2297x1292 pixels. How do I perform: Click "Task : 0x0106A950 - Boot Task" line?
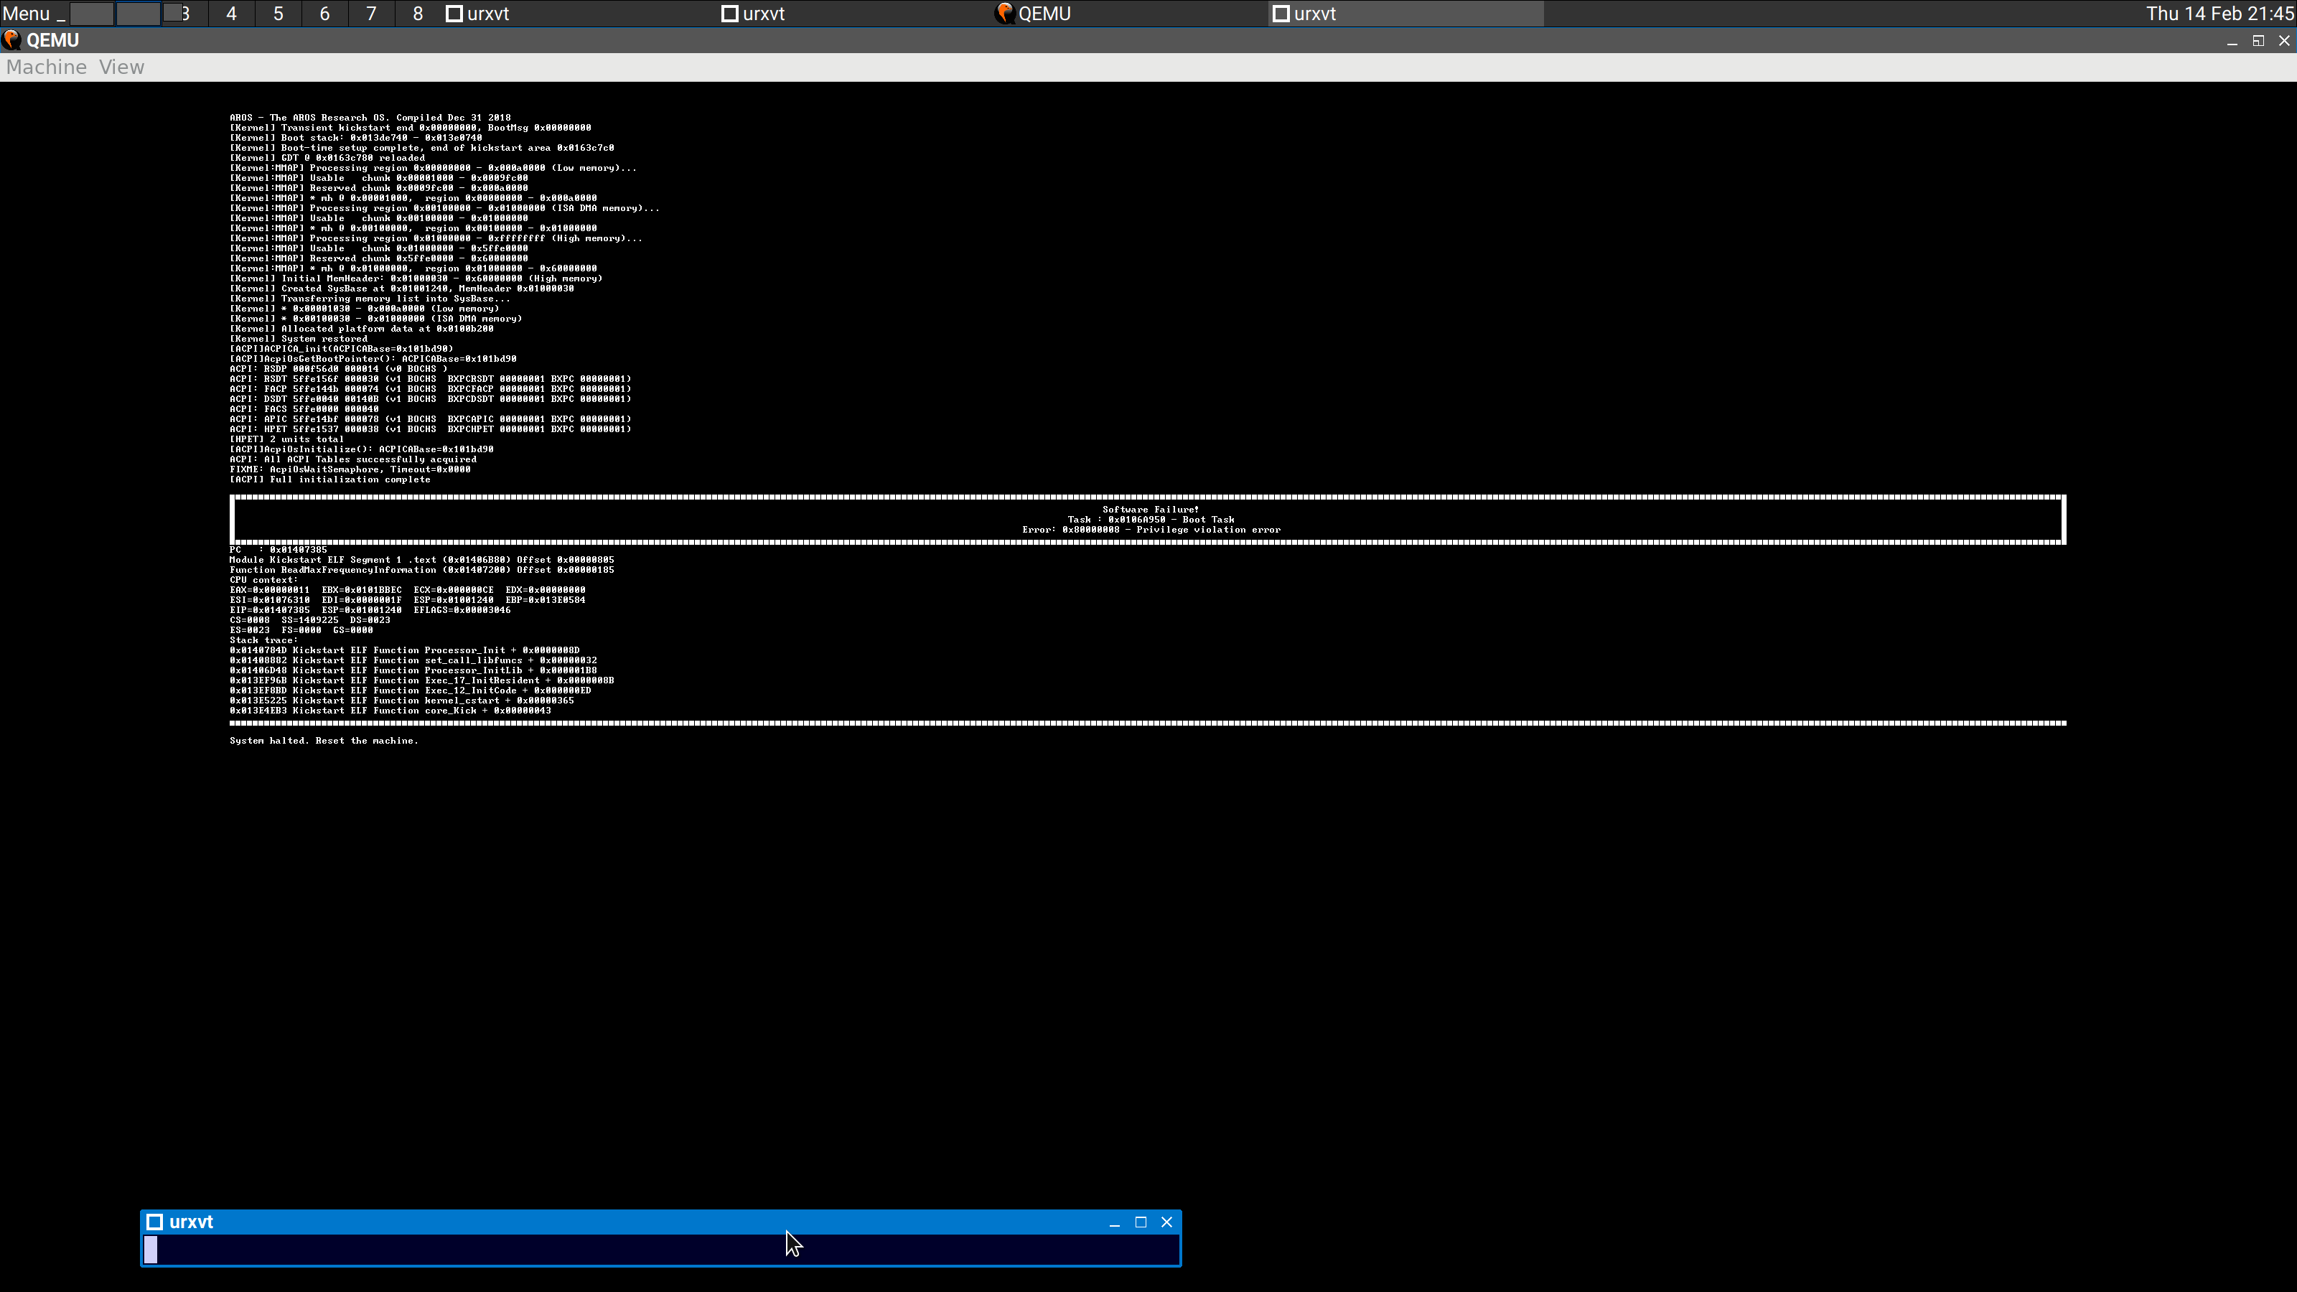point(1150,520)
